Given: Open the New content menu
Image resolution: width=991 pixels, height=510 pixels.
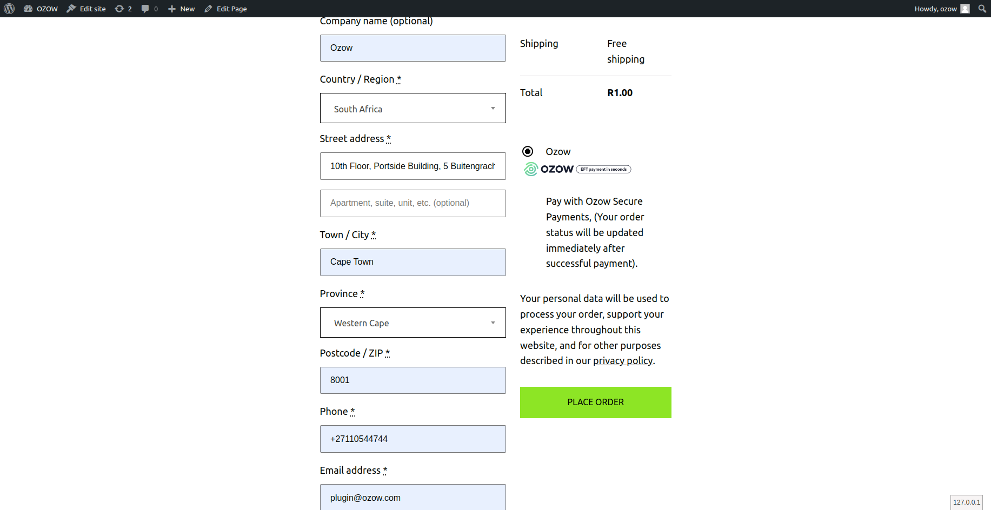Looking at the screenshot, I should (182, 9).
